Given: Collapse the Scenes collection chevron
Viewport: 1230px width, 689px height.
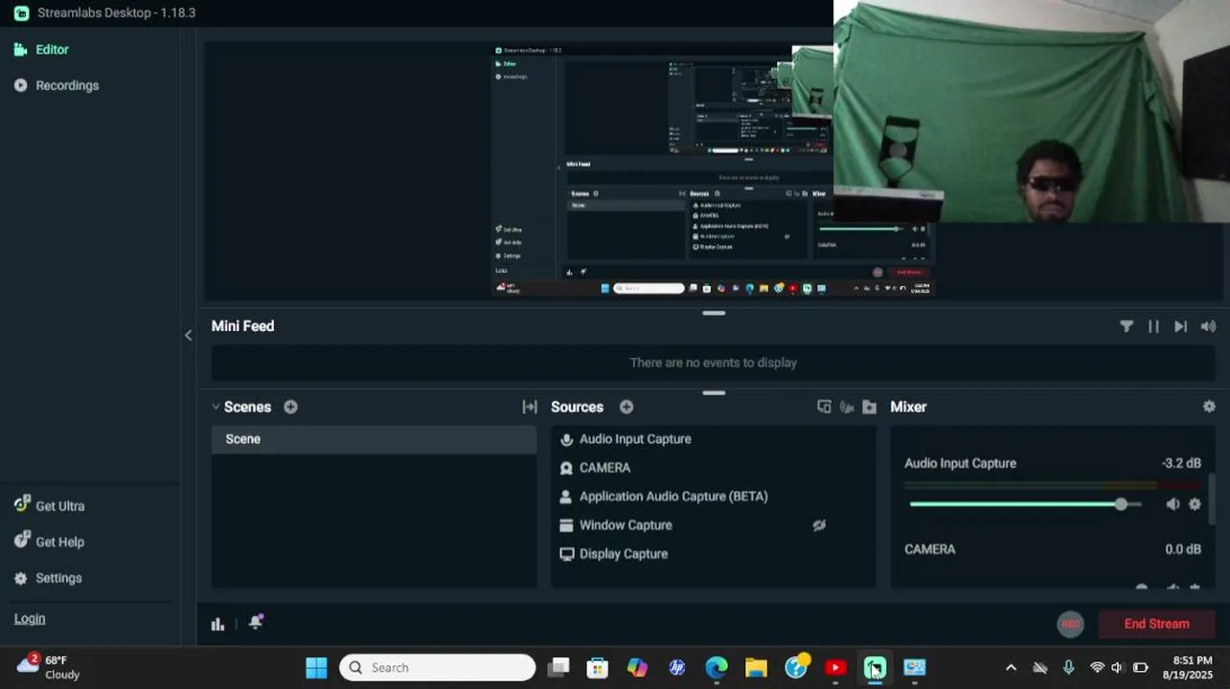Looking at the screenshot, I should 216,407.
